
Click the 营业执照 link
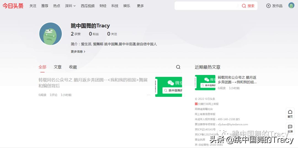[x=200, y=140]
